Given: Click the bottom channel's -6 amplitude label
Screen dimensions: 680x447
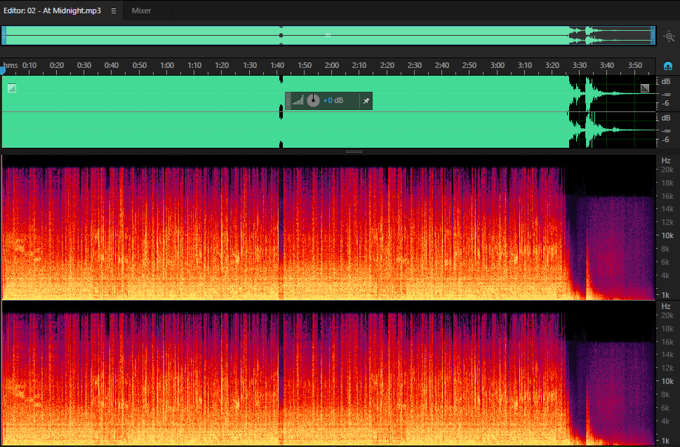Looking at the screenshot, I should [665, 140].
